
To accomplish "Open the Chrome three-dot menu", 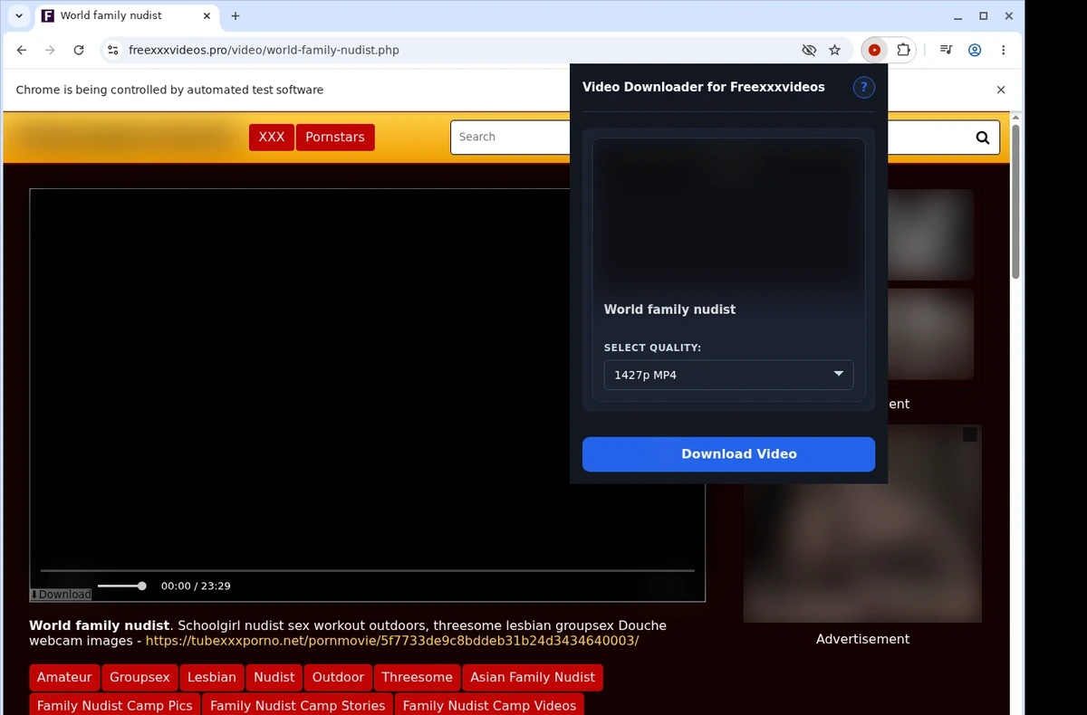I will tap(1004, 50).
